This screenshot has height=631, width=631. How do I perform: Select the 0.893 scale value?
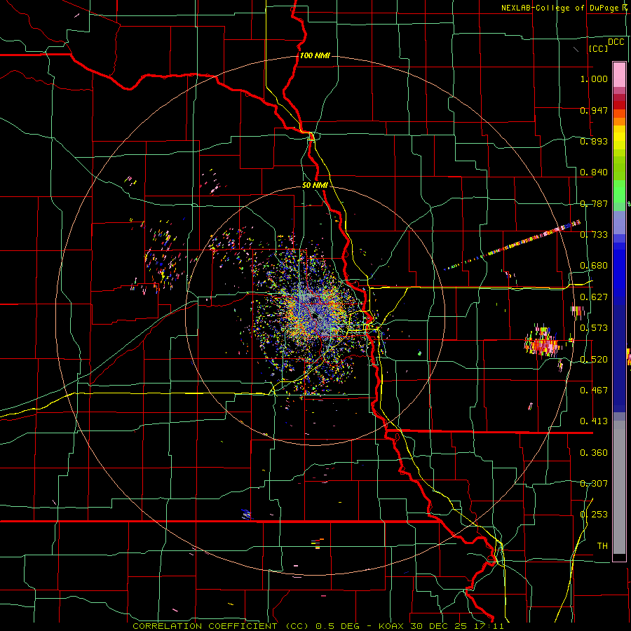594,141
